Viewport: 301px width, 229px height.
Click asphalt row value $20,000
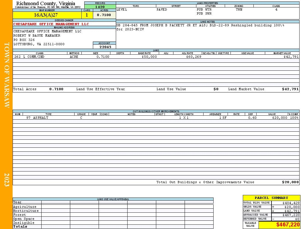click(280, 118)
